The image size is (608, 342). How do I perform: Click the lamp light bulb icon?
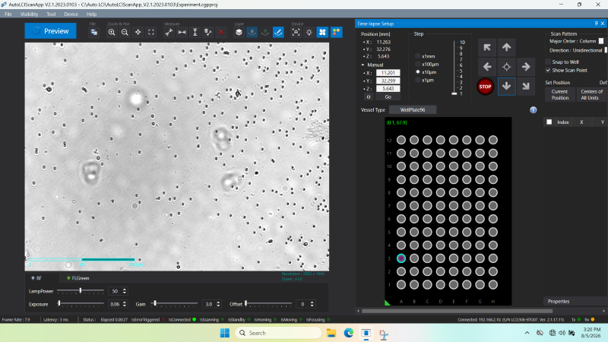coord(309,32)
